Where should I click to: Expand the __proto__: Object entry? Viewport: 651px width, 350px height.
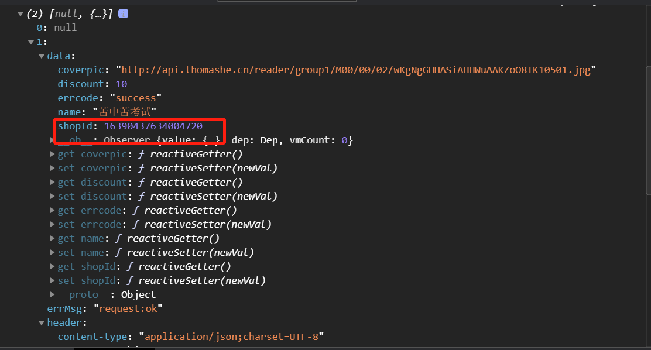[52, 294]
